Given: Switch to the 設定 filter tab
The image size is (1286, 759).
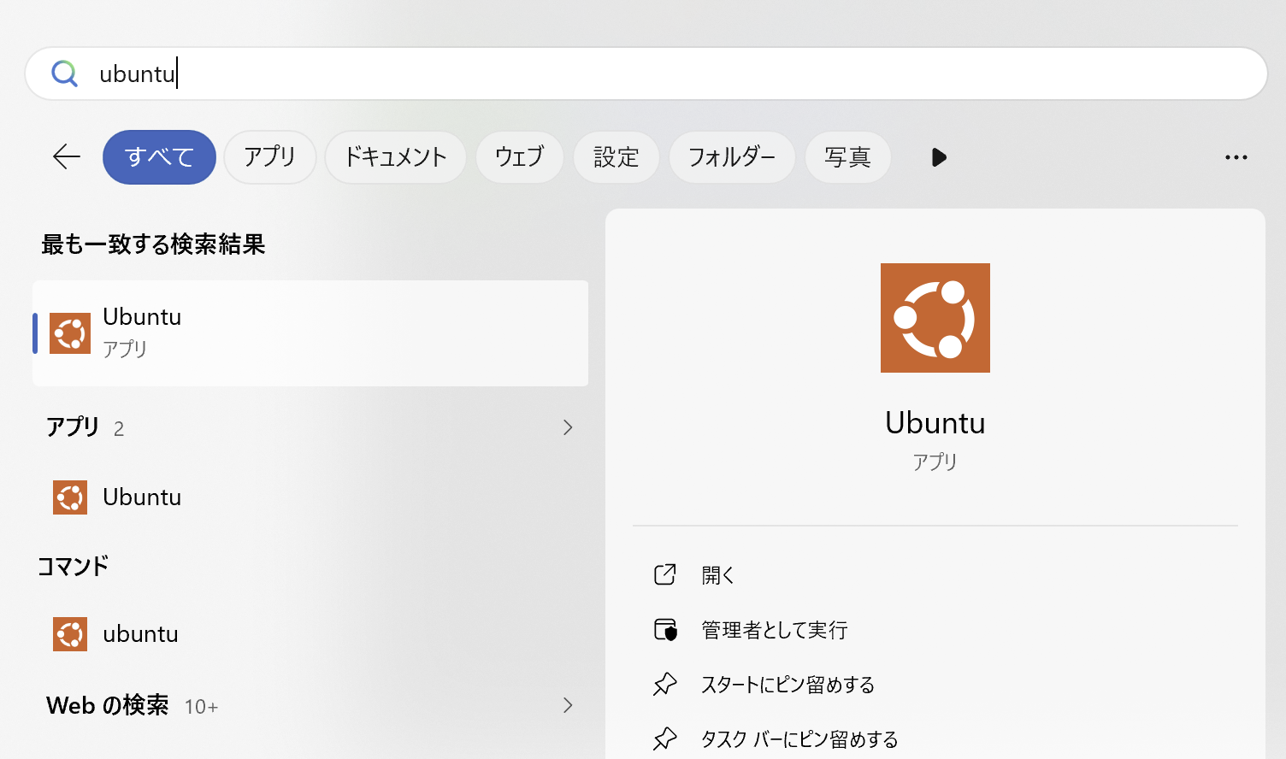Looking at the screenshot, I should 616,157.
